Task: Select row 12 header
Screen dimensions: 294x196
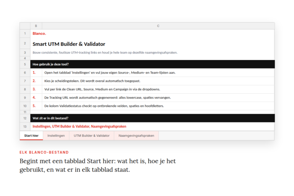Action: click(x=25, y=118)
